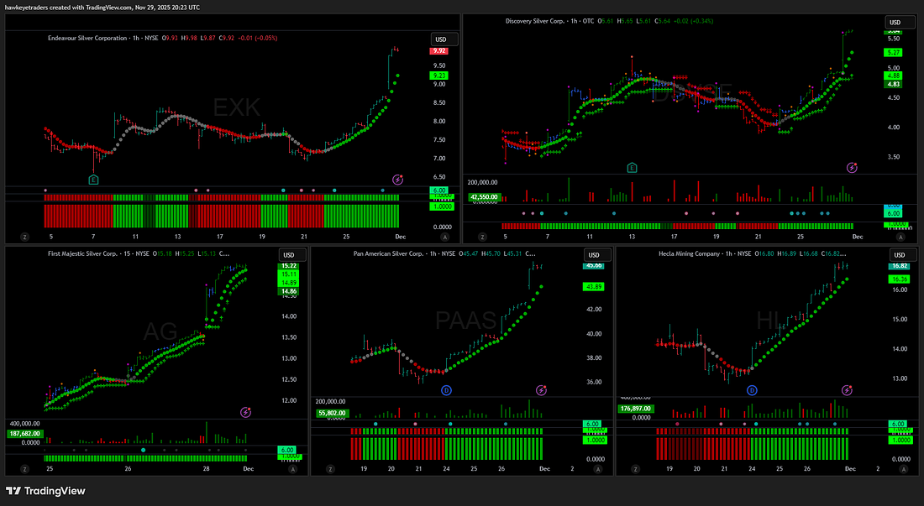
Task: Click the lightning news icon on Discovery Silver chart
Action: (x=852, y=168)
